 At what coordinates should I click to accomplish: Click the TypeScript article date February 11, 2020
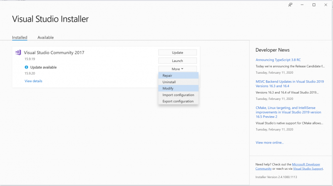pyautogui.click(x=274, y=72)
